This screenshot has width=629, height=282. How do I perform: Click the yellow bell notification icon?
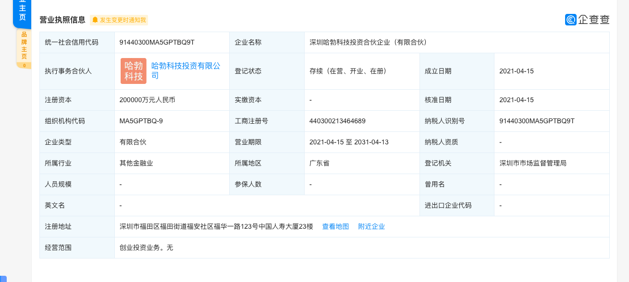click(x=96, y=20)
